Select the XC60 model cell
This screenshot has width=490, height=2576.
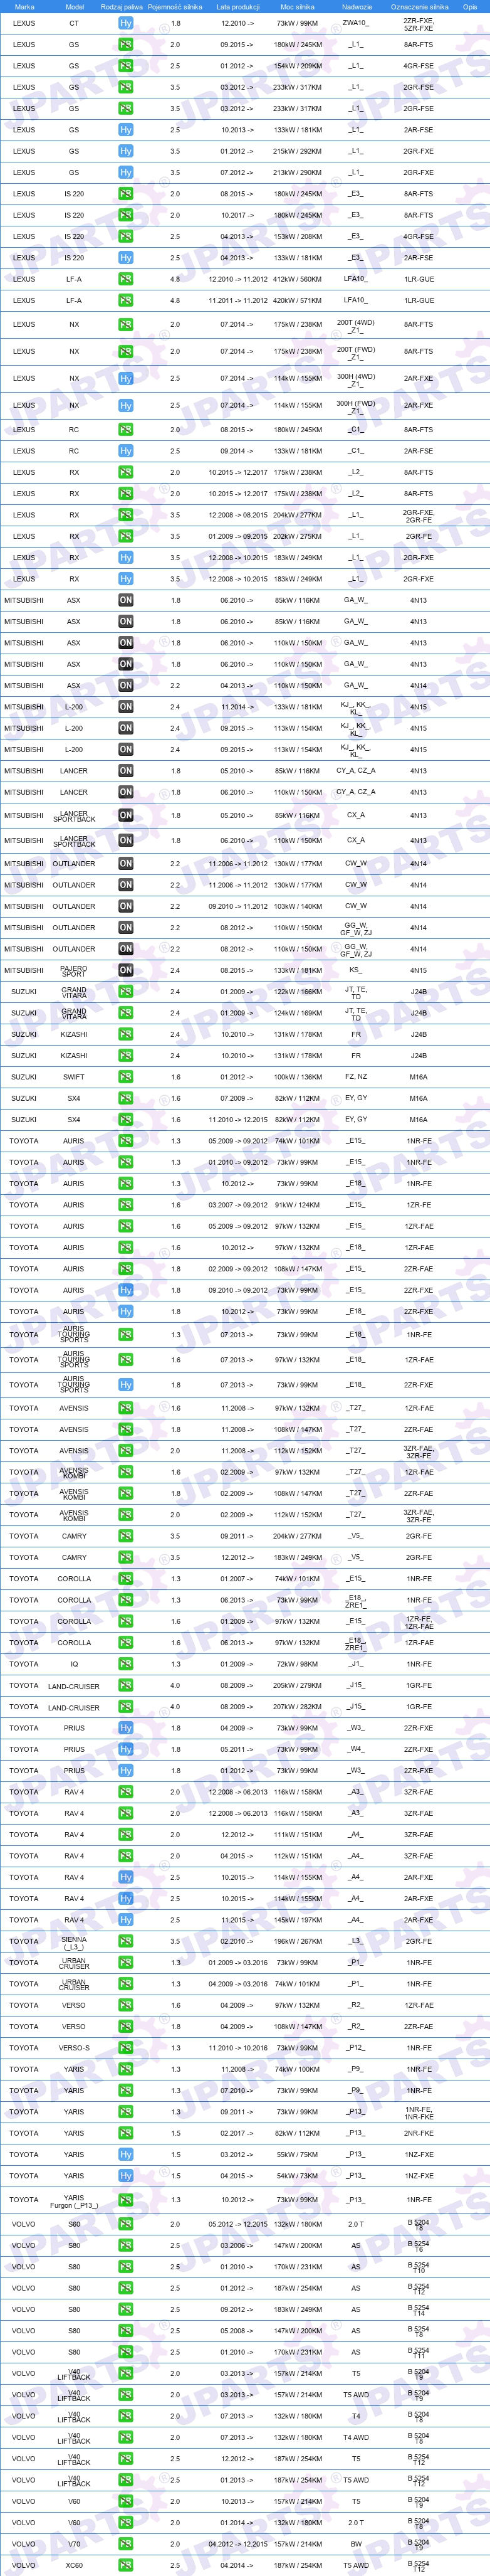click(x=74, y=2565)
